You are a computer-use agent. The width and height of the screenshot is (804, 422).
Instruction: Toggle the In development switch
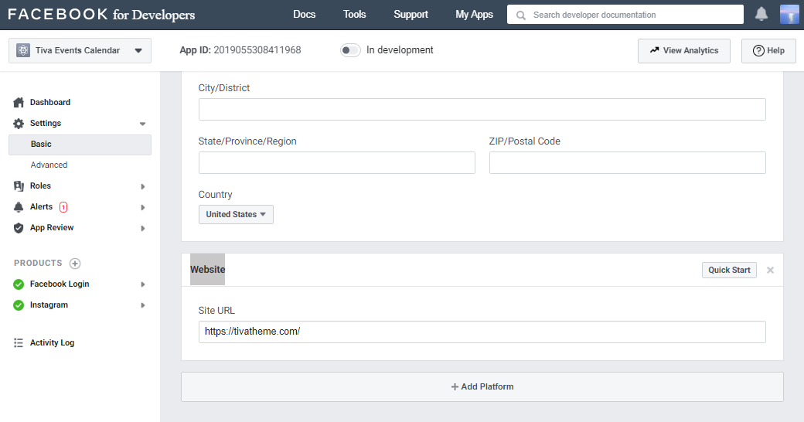click(x=350, y=50)
